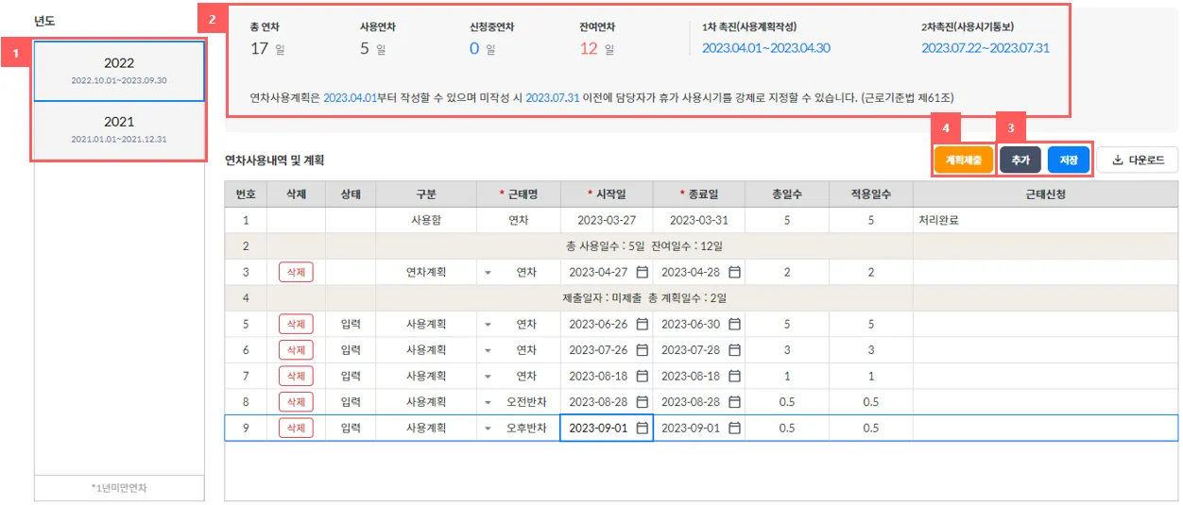The width and height of the screenshot is (1183, 505).
Task: Click the 연차계획 cell in row 3
Action: point(426,272)
